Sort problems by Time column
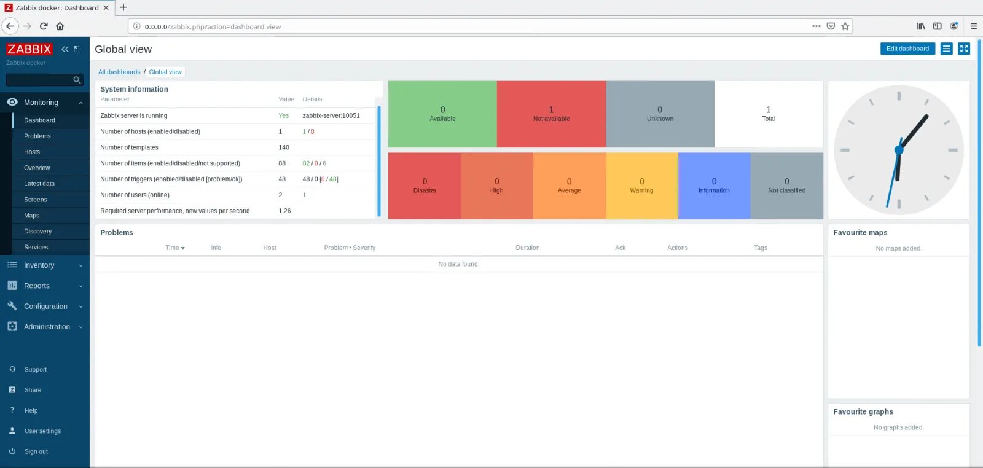Image resolution: width=983 pixels, height=468 pixels. (174, 248)
